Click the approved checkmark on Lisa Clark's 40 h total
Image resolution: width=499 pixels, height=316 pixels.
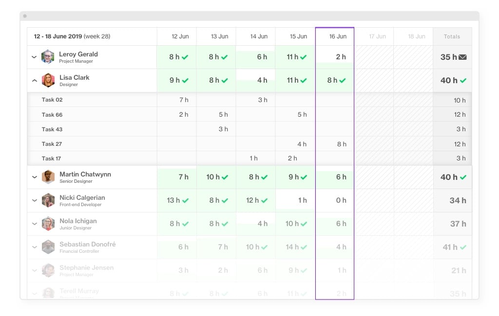463,81
